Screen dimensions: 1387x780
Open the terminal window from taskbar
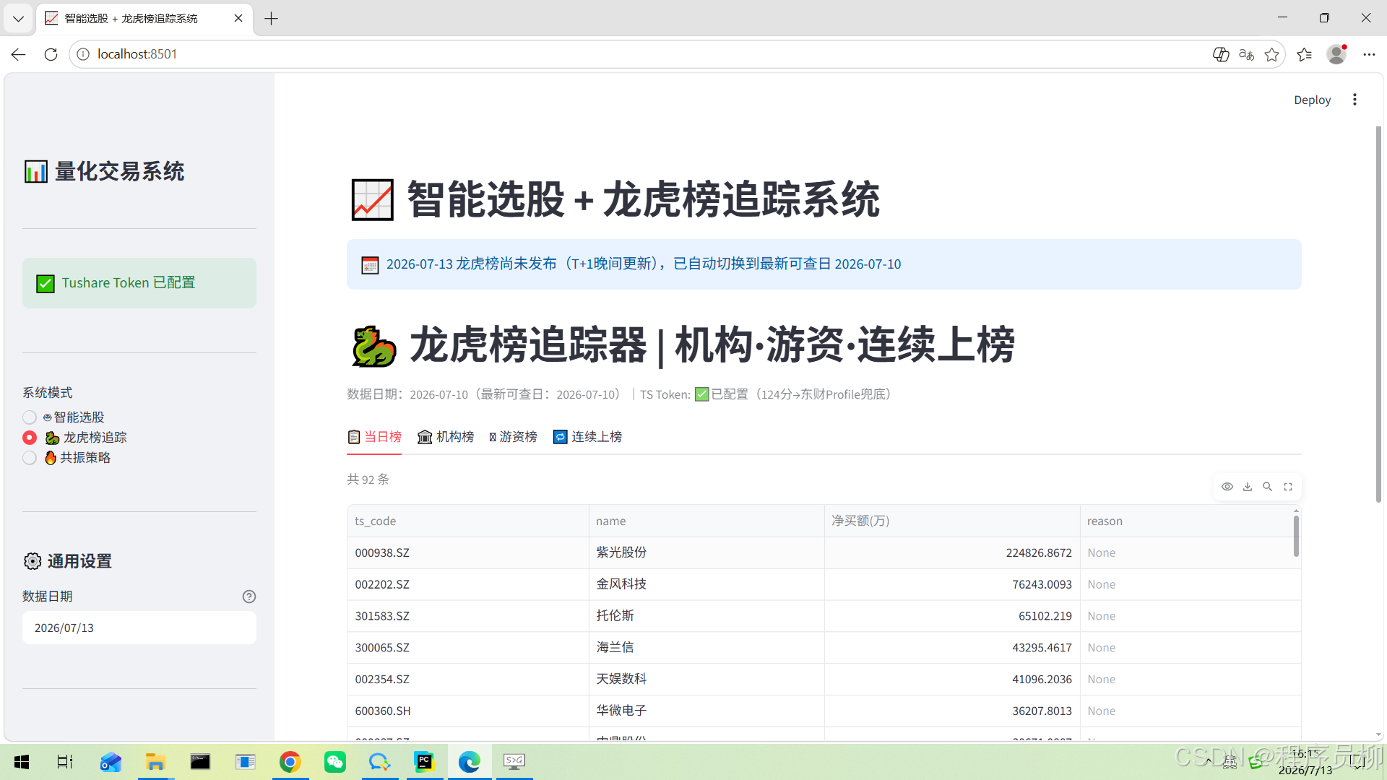[200, 762]
